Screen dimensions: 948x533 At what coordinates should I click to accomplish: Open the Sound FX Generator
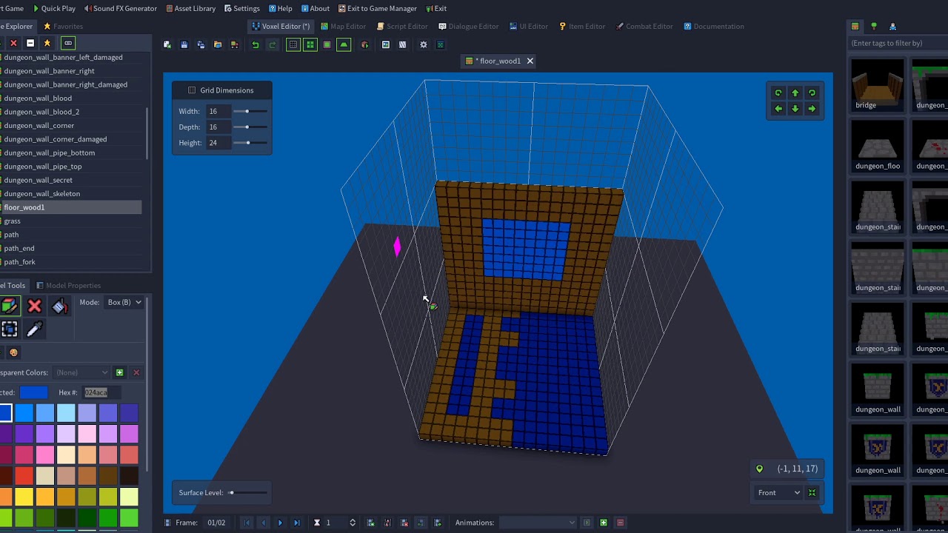(121, 8)
